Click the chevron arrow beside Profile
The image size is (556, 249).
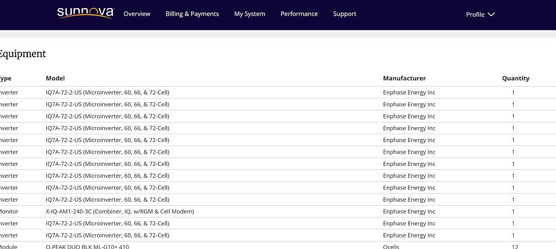491,14
